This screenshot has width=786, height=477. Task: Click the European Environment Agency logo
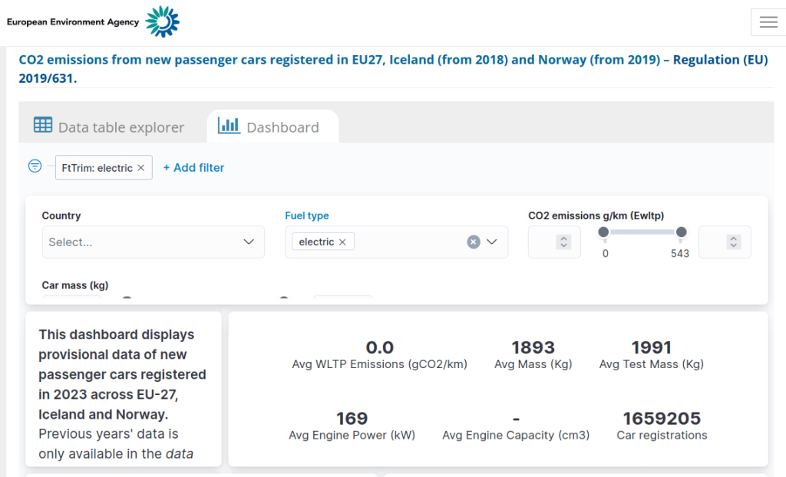click(x=92, y=21)
